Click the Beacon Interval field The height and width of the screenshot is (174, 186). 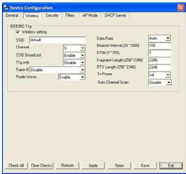[x=160, y=46]
